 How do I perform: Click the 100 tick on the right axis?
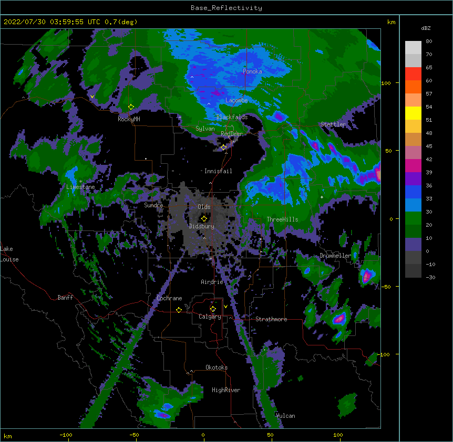(x=386, y=83)
